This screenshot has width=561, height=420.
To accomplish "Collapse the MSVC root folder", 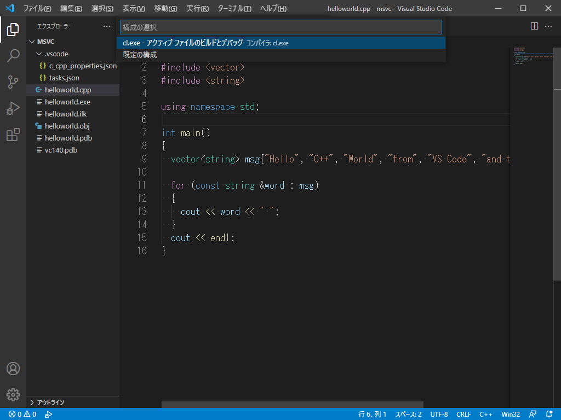I will pyautogui.click(x=32, y=42).
